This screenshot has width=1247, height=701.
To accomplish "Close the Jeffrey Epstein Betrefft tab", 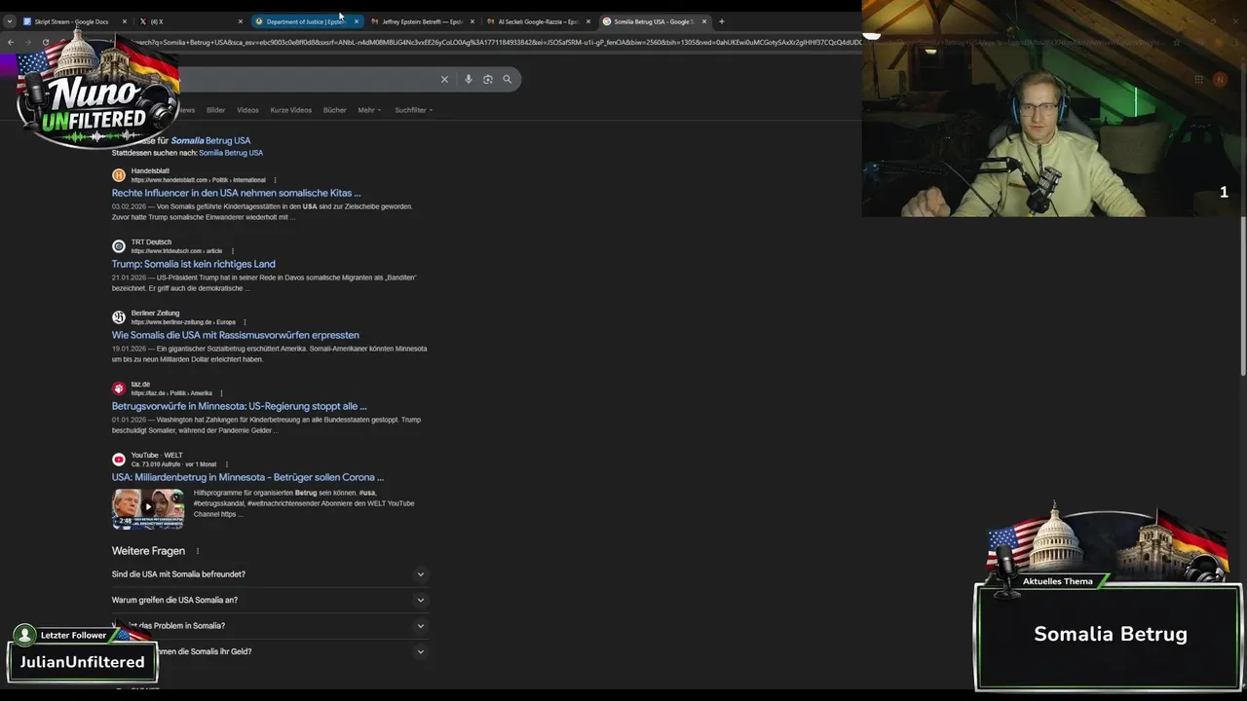I will coord(472,21).
